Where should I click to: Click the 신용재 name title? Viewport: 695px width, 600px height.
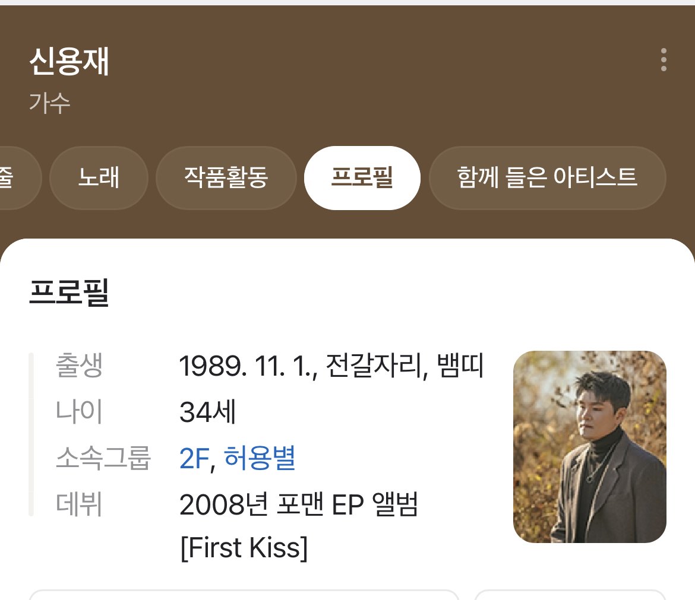tap(69, 62)
